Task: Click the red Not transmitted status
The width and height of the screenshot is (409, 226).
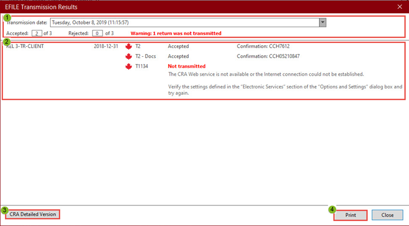Action: [x=187, y=66]
